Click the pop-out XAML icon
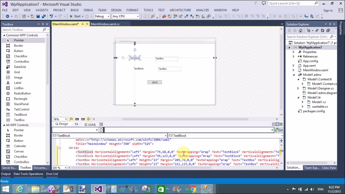Screen dimensions: 345x194 pyautogui.click(x=101, y=124)
